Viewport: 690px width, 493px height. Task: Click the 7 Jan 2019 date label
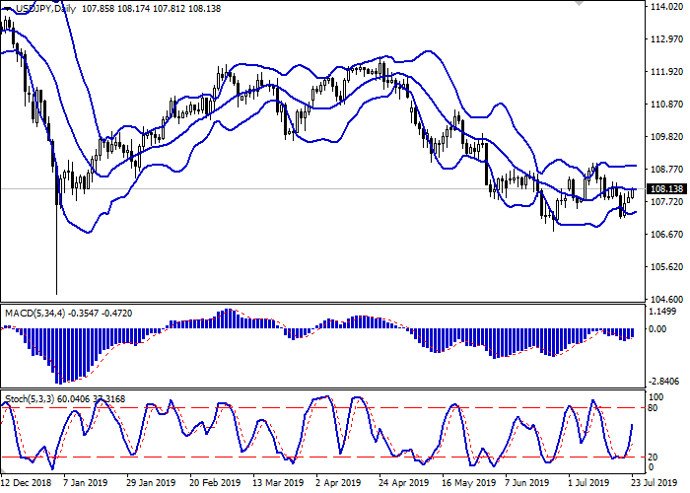click(x=85, y=484)
